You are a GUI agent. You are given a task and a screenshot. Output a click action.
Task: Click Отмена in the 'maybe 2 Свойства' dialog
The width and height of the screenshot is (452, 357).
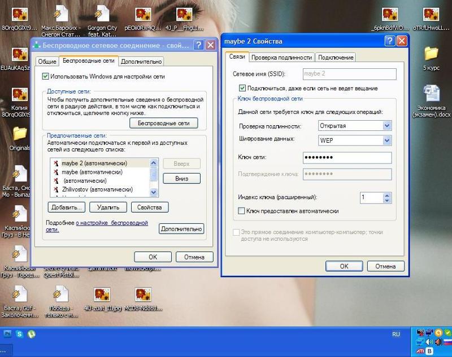[385, 266]
